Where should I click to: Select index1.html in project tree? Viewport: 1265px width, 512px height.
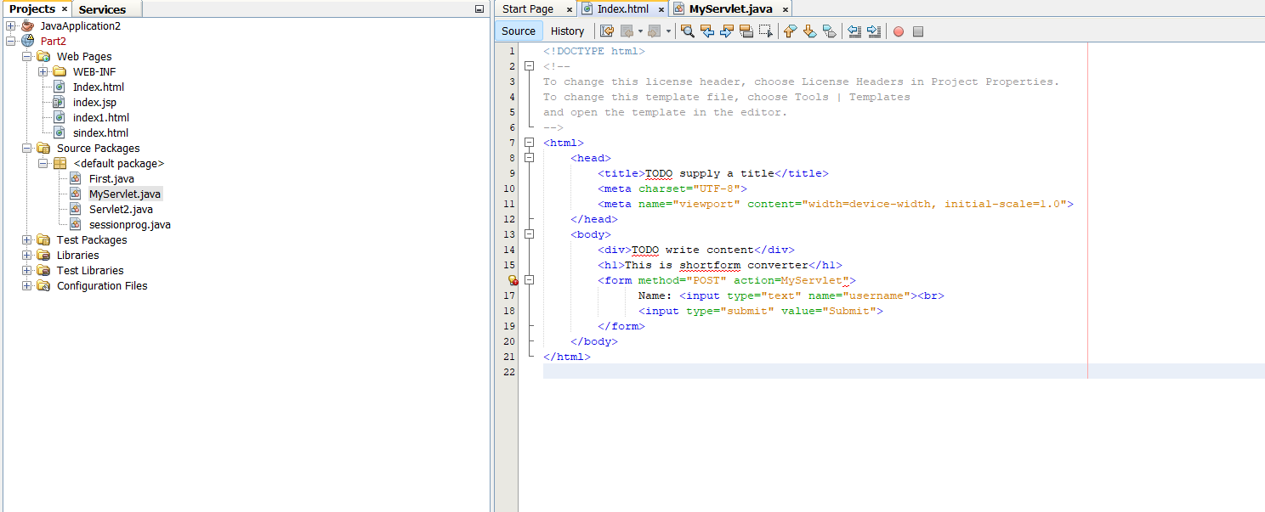click(101, 117)
